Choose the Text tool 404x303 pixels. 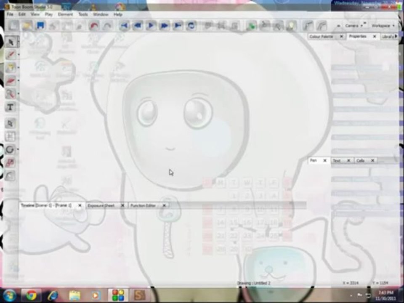[11, 107]
